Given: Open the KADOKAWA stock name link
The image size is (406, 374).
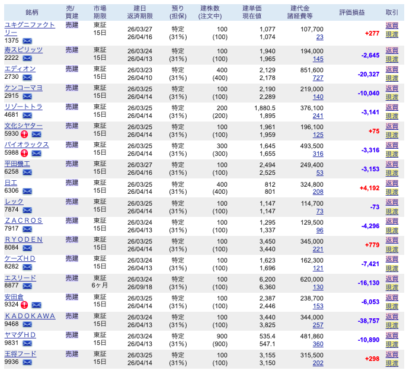Looking at the screenshot, I should coord(30,316).
